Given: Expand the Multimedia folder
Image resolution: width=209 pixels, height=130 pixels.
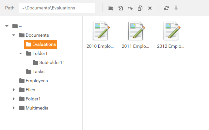Looking at the screenshot, I should [14, 108].
